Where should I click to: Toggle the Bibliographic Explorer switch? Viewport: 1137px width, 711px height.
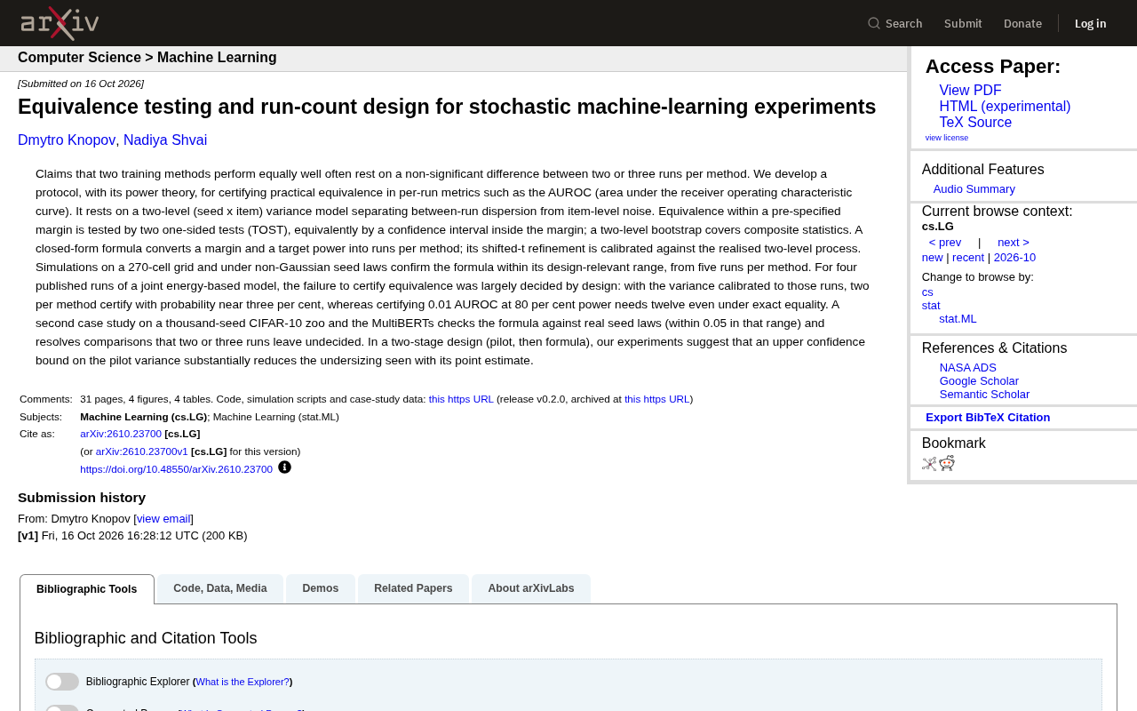point(62,682)
